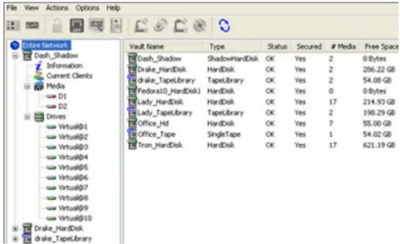The height and width of the screenshot is (244, 400).
Task: Click the Office_Tape vault icon
Action: pos(132,134)
